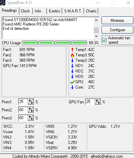The height and width of the screenshot is (158, 134).
Task: Click the Minimize button
Action: tap(117, 20)
